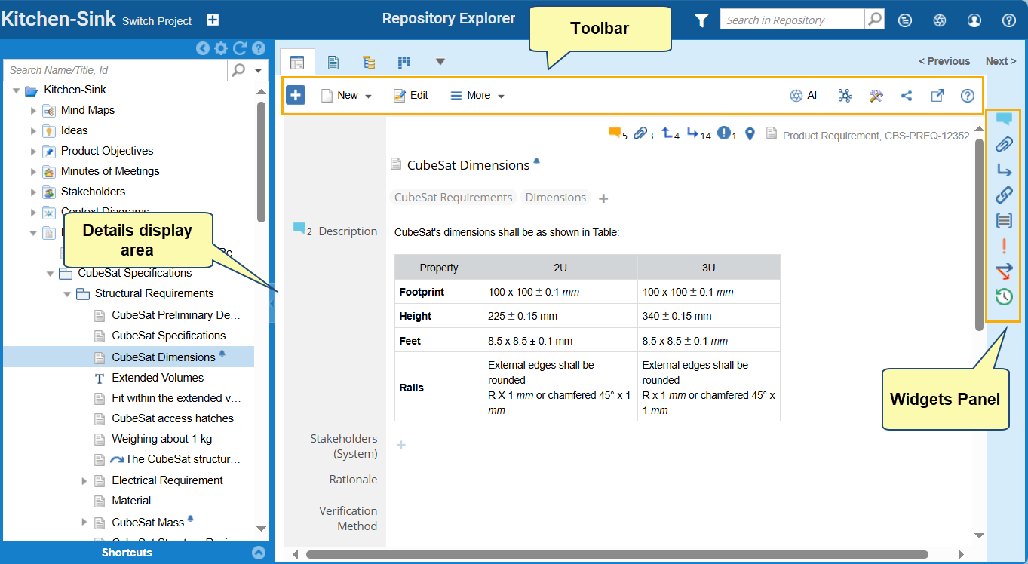Image resolution: width=1028 pixels, height=564 pixels.
Task: Click the share icon in toolbar
Action: click(x=907, y=96)
